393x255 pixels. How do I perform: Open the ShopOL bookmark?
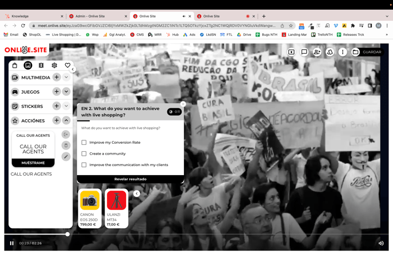(32, 35)
